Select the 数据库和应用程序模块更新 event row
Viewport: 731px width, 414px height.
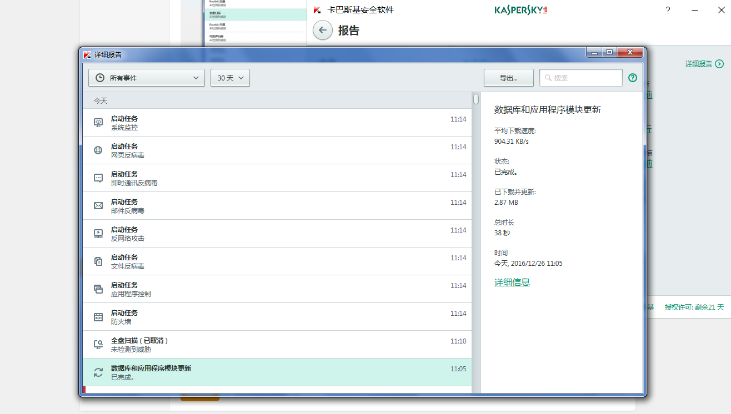tap(277, 372)
